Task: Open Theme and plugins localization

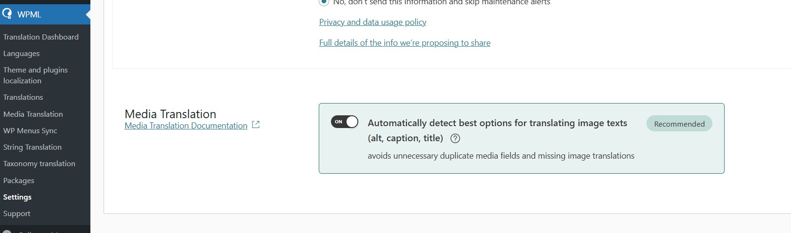Action: click(x=35, y=75)
